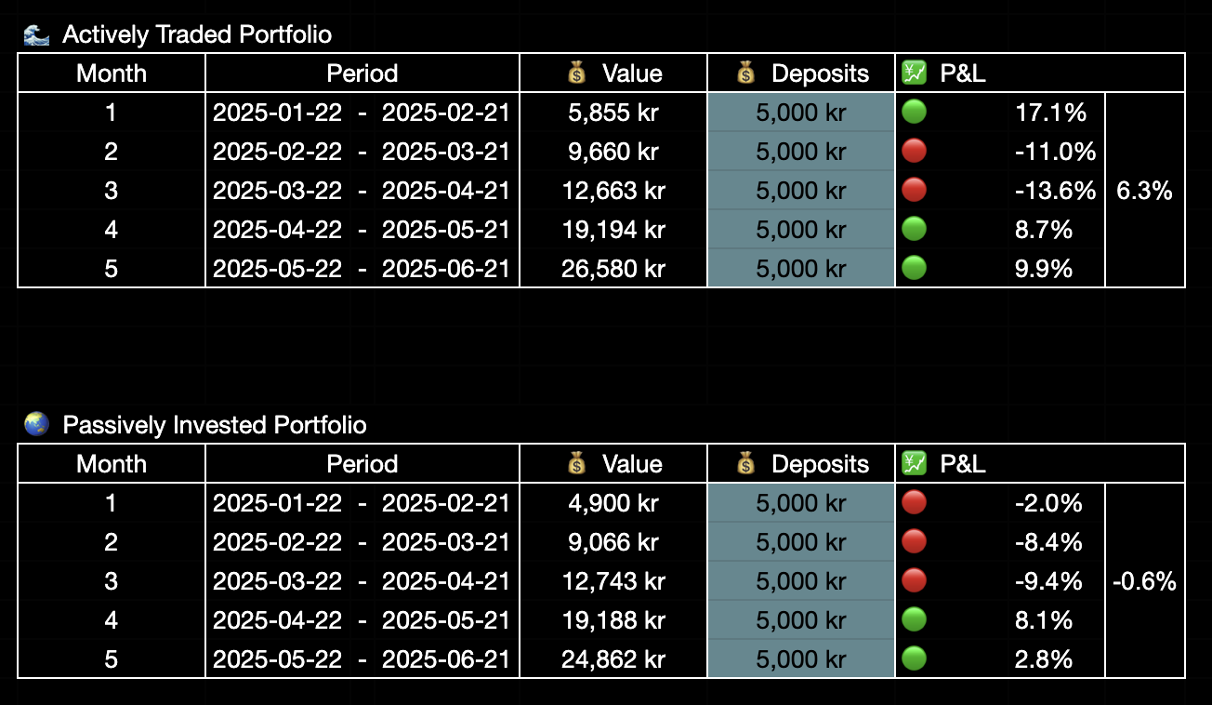Click the globe icon beside Passively Invested Portfolio
Image resolution: width=1212 pixels, height=705 pixels.
pos(36,425)
